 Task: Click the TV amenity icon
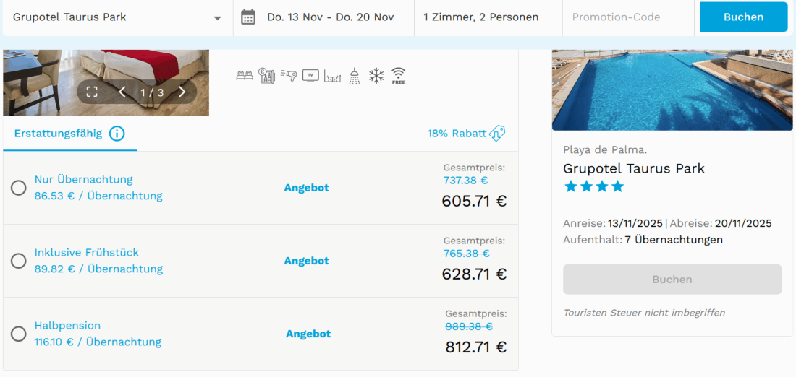pyautogui.click(x=310, y=75)
